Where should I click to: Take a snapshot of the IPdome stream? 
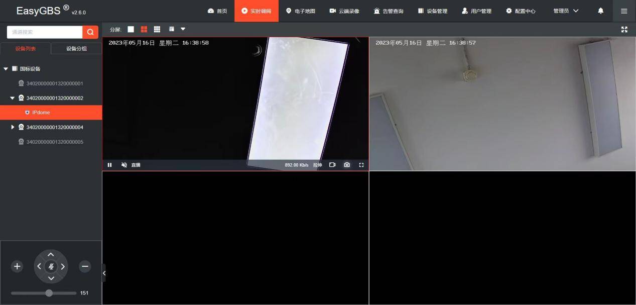(x=346, y=164)
